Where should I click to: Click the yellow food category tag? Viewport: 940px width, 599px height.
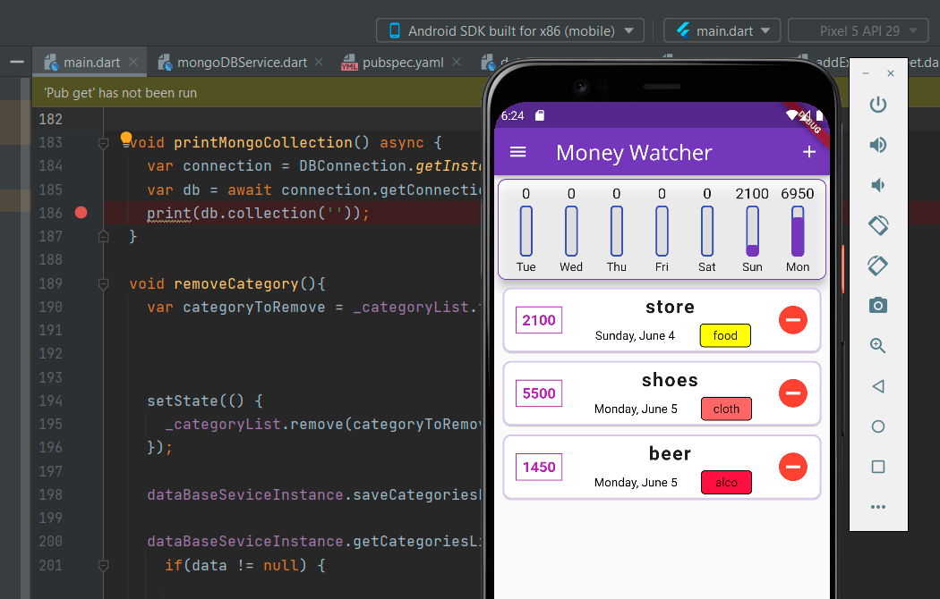coord(725,336)
